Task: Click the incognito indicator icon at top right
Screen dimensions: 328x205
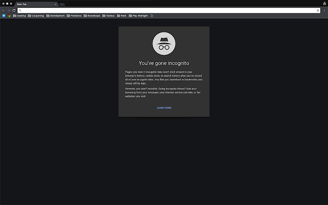Action: point(324,4)
